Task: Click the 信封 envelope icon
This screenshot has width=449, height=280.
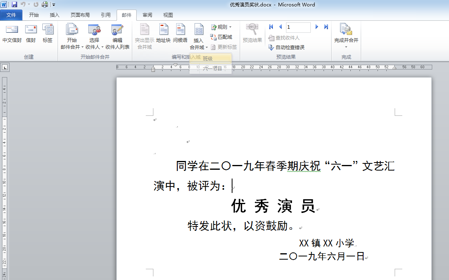Action: [x=31, y=33]
